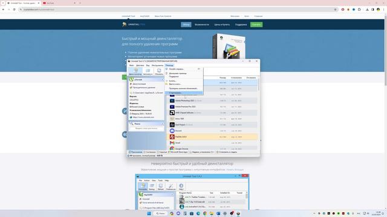Click the Adobe Photoshop 2023 icon
Screen dimensions: 387x217
click(x=172, y=101)
